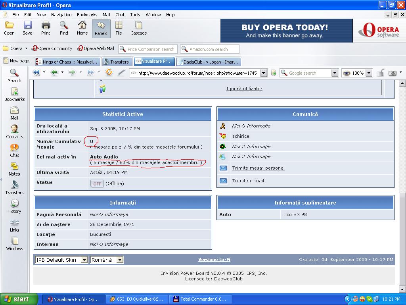Switch to DaciaClub Logan tab
406x305 pixels.
click(209, 62)
